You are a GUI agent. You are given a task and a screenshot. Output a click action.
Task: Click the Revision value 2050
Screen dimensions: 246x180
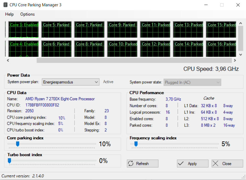[30, 111]
